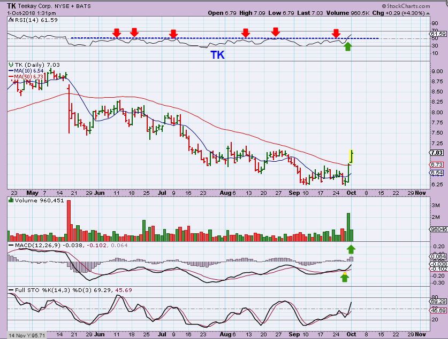Click the 69.29 stochastic value tag
Screen dimensions: 448x339
[x=438, y=301]
